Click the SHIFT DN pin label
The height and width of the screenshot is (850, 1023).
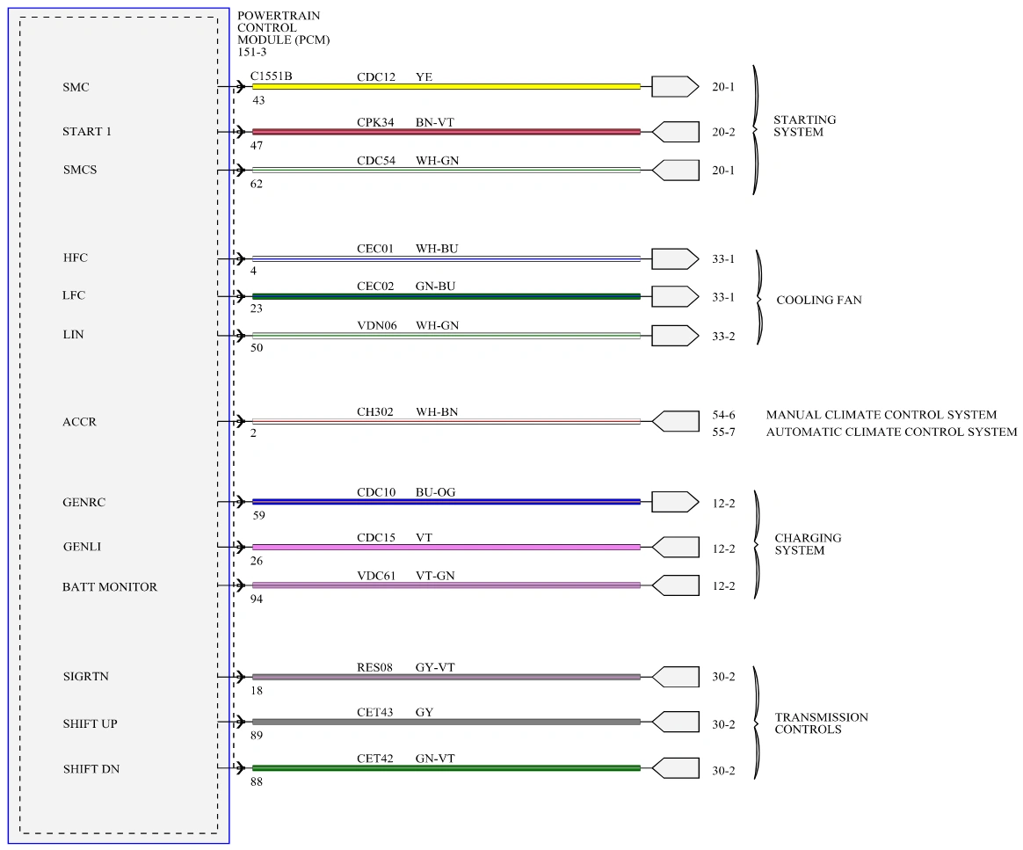(x=91, y=769)
